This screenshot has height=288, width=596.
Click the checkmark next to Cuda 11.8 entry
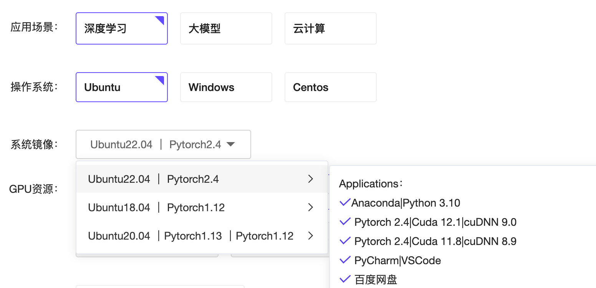click(345, 241)
